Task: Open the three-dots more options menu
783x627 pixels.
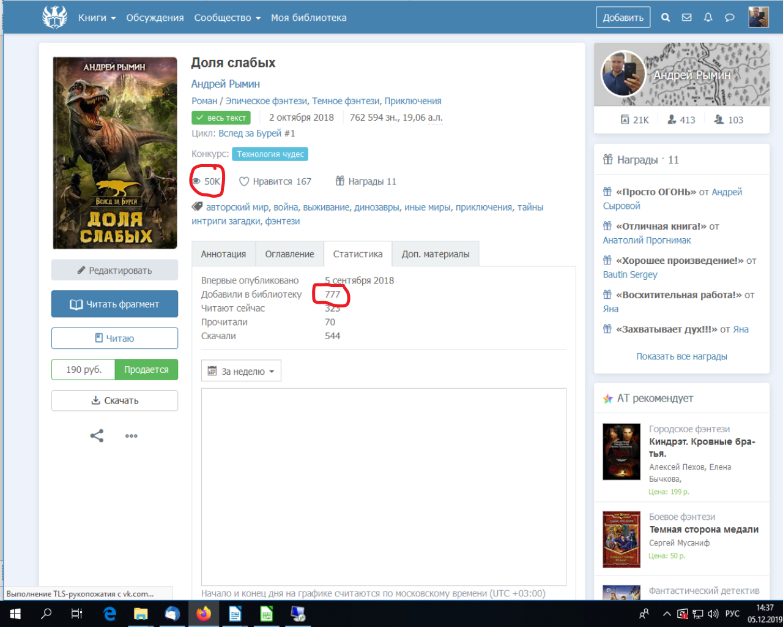Action: (x=132, y=436)
